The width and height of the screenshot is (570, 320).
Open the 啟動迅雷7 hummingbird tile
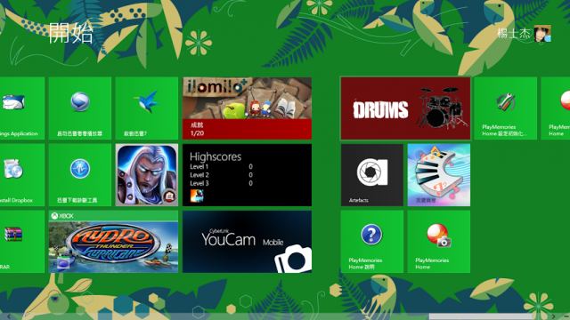(x=147, y=108)
